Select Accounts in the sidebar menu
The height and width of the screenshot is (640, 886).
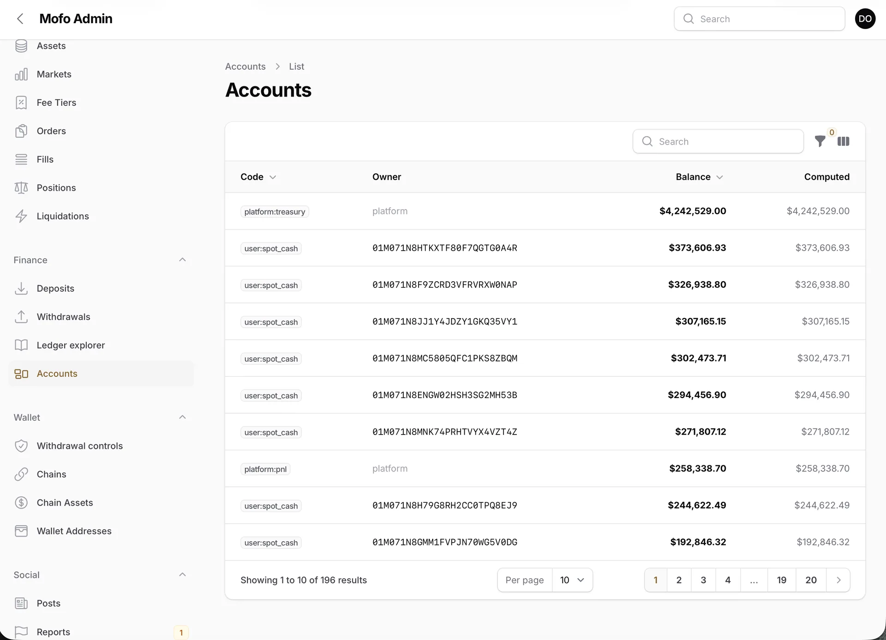pyautogui.click(x=101, y=374)
